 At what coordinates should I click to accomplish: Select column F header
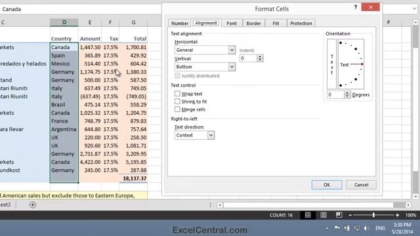[x=110, y=22]
